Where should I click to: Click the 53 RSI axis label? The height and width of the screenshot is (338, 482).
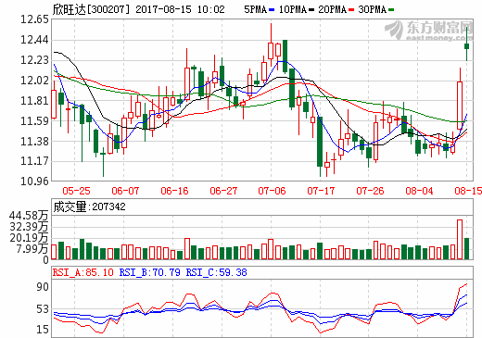tap(43, 309)
